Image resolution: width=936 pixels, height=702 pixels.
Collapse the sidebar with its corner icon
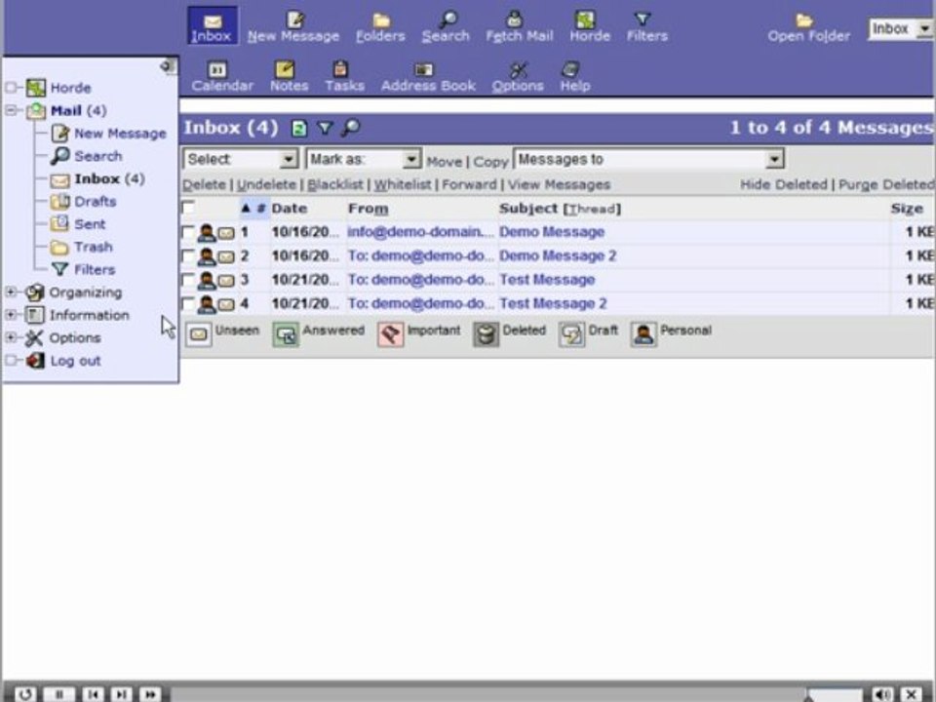(167, 65)
